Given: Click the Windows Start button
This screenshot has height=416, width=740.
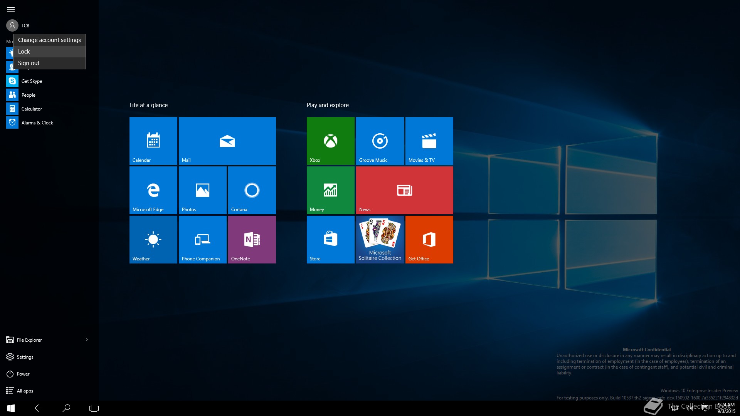Looking at the screenshot, I should point(11,408).
